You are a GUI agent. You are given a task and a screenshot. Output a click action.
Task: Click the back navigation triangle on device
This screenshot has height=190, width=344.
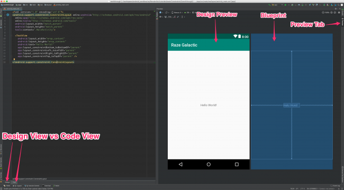[x=180, y=164]
